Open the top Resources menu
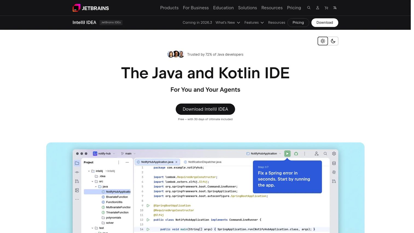This screenshot has width=414, height=233. (x=272, y=8)
